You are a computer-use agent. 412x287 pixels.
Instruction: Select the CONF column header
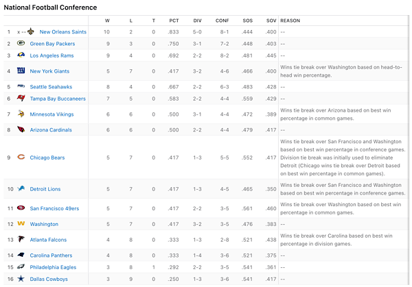tap(222, 21)
